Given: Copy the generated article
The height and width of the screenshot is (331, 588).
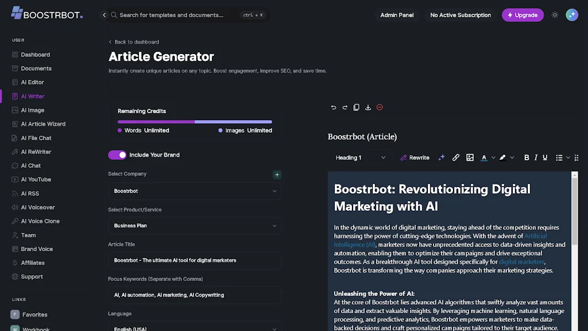Looking at the screenshot, I should [356, 107].
